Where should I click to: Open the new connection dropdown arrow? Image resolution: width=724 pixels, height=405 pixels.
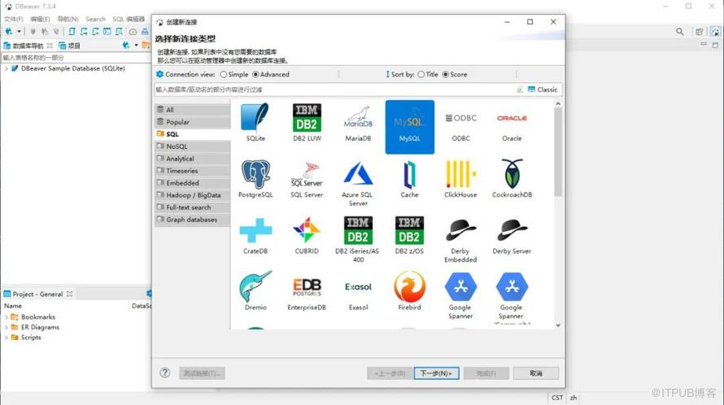coord(19,32)
